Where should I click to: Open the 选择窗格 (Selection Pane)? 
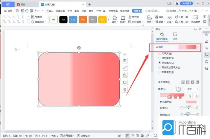click(196, 19)
